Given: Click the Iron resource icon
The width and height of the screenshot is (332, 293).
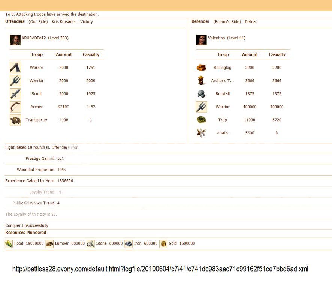Looking at the screenshot, I should (129, 244).
